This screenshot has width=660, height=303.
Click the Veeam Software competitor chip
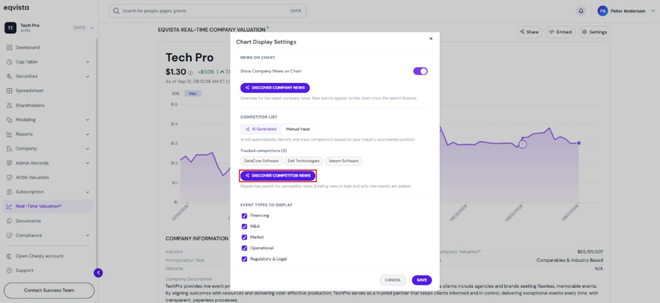click(344, 161)
